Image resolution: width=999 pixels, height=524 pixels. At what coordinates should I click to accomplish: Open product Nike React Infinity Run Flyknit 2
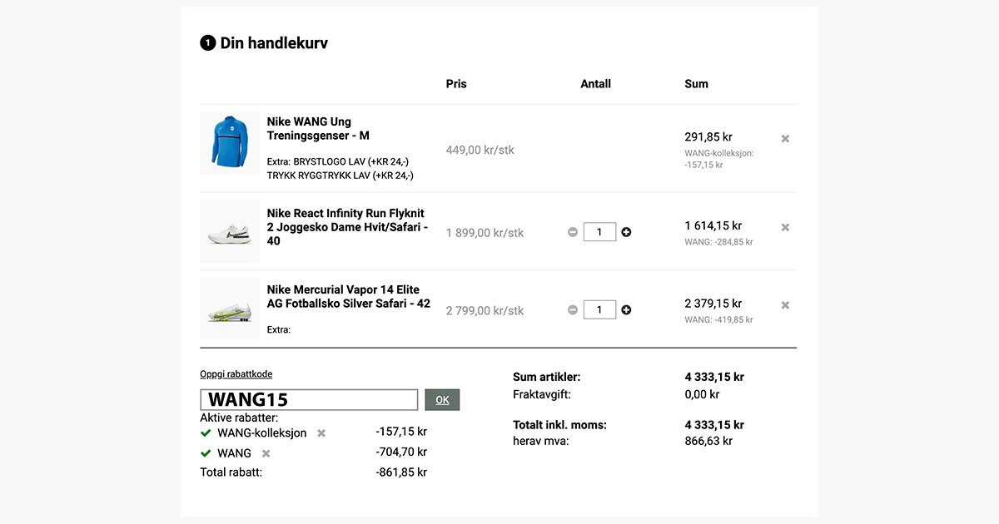[x=348, y=227]
